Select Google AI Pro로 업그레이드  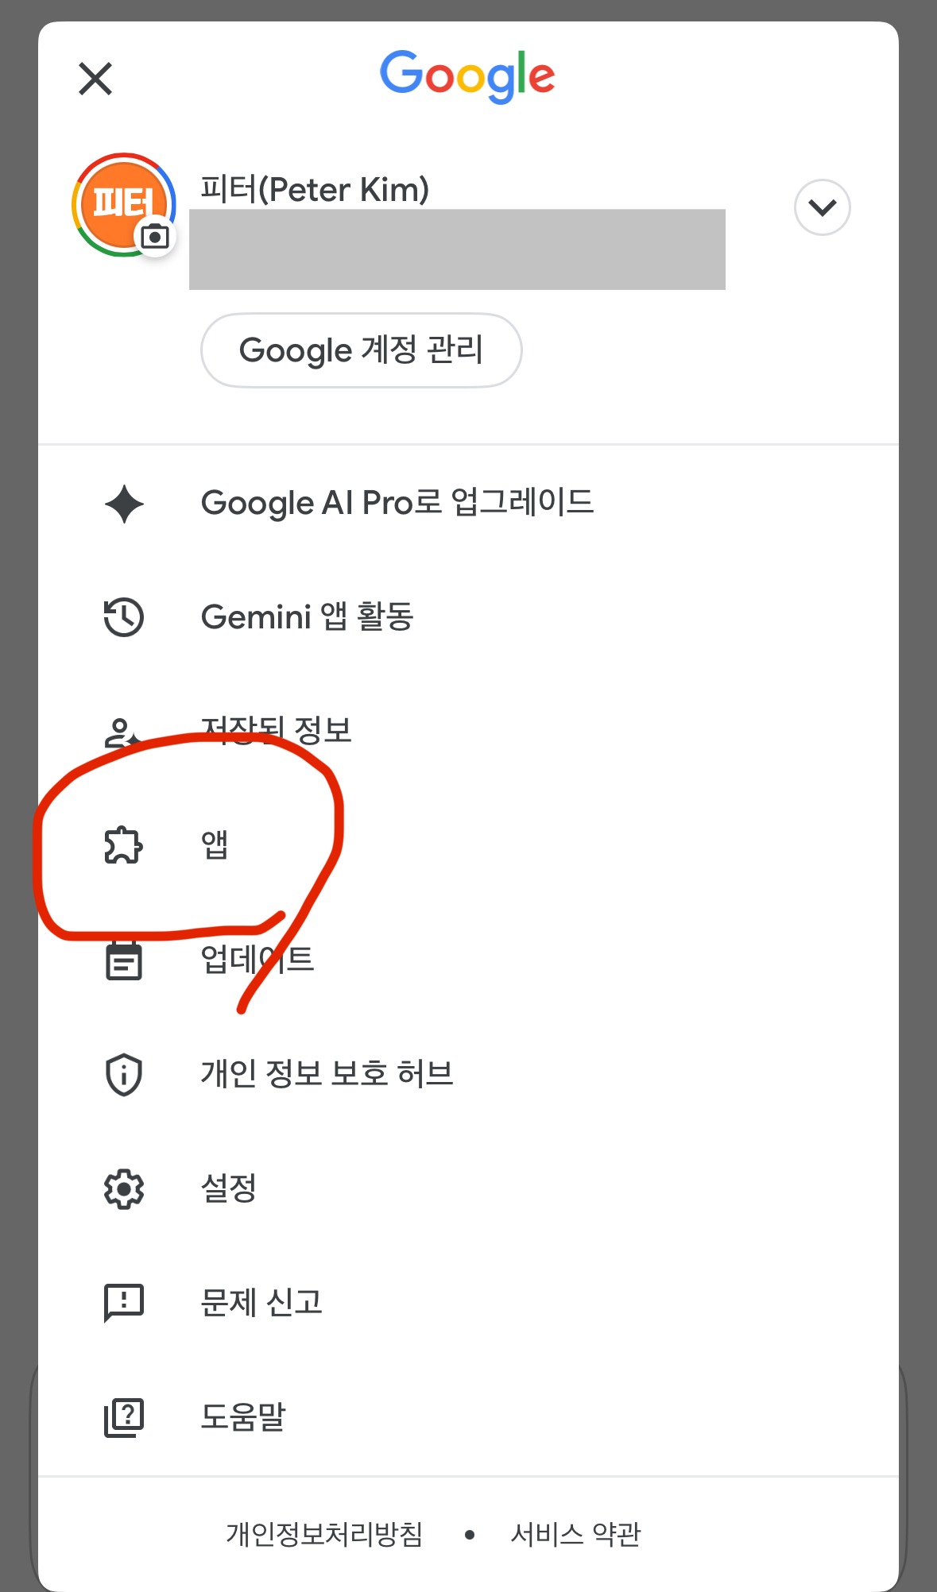(397, 503)
